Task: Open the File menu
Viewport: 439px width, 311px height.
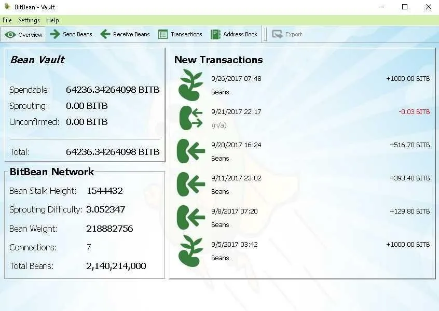Action: (x=7, y=20)
